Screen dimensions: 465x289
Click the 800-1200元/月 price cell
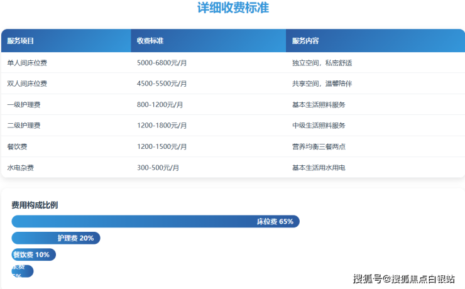160,105
